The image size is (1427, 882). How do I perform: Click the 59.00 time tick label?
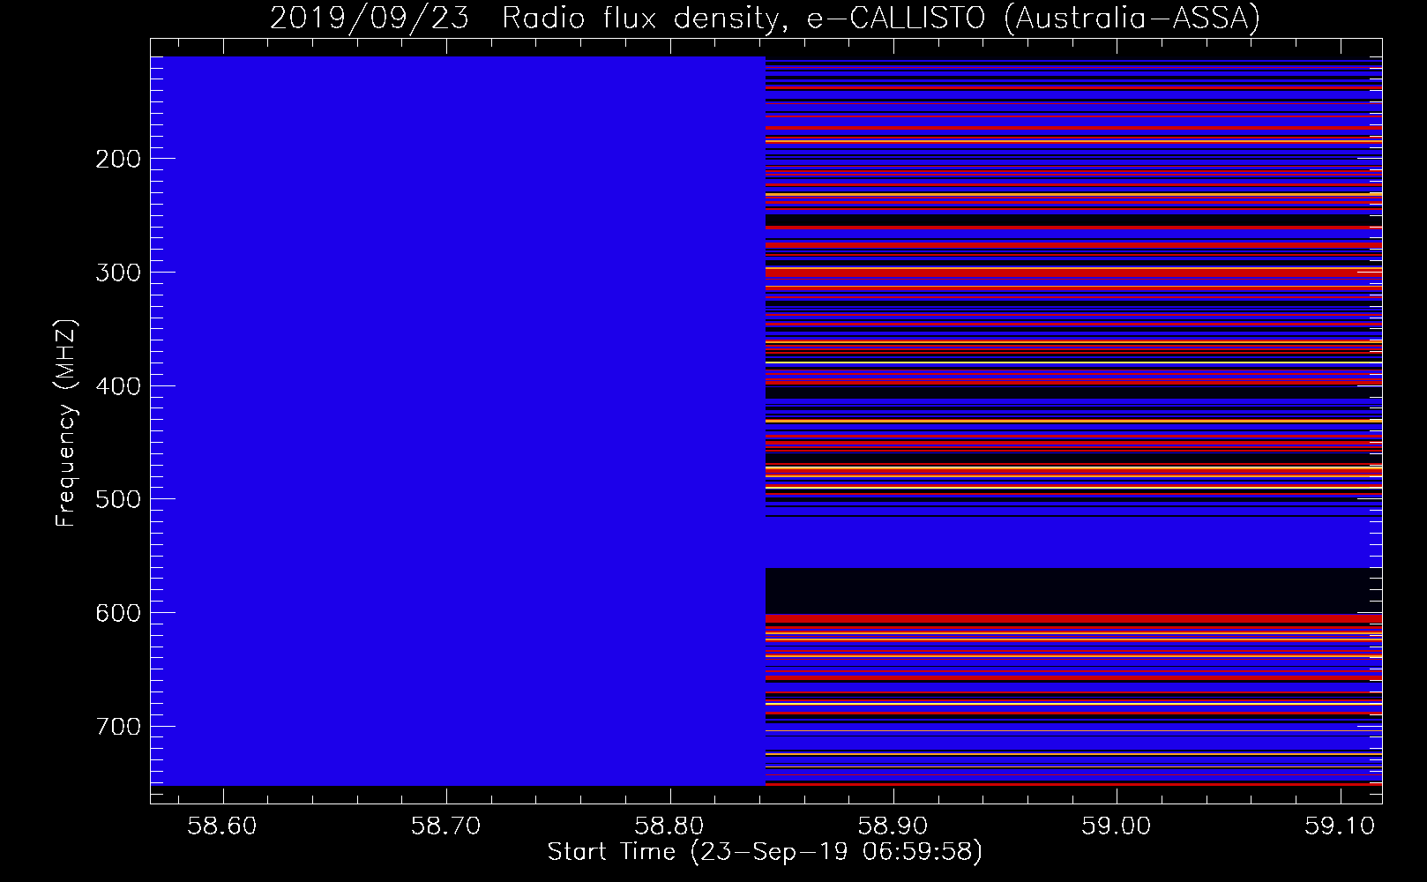pos(1117,826)
